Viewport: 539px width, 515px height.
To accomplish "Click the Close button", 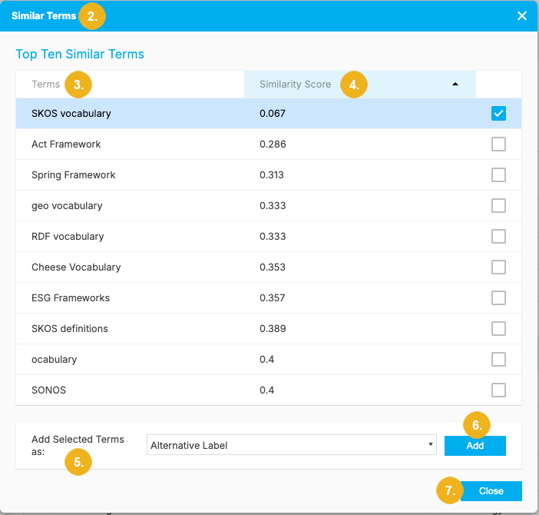I will tap(491, 491).
